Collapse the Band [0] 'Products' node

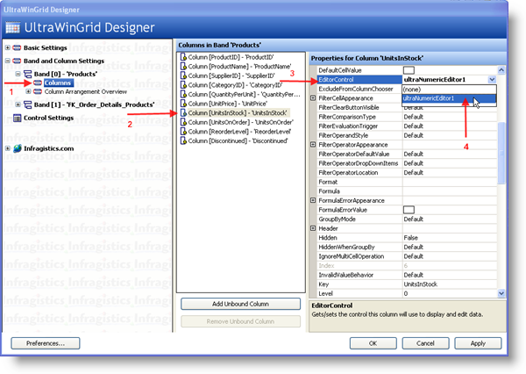coord(18,74)
